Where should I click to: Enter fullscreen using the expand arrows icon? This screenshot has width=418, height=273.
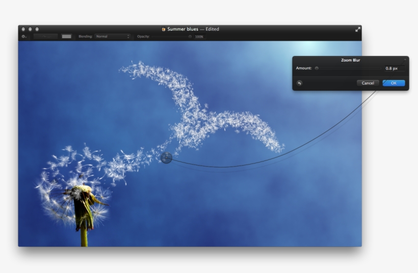pos(358,30)
